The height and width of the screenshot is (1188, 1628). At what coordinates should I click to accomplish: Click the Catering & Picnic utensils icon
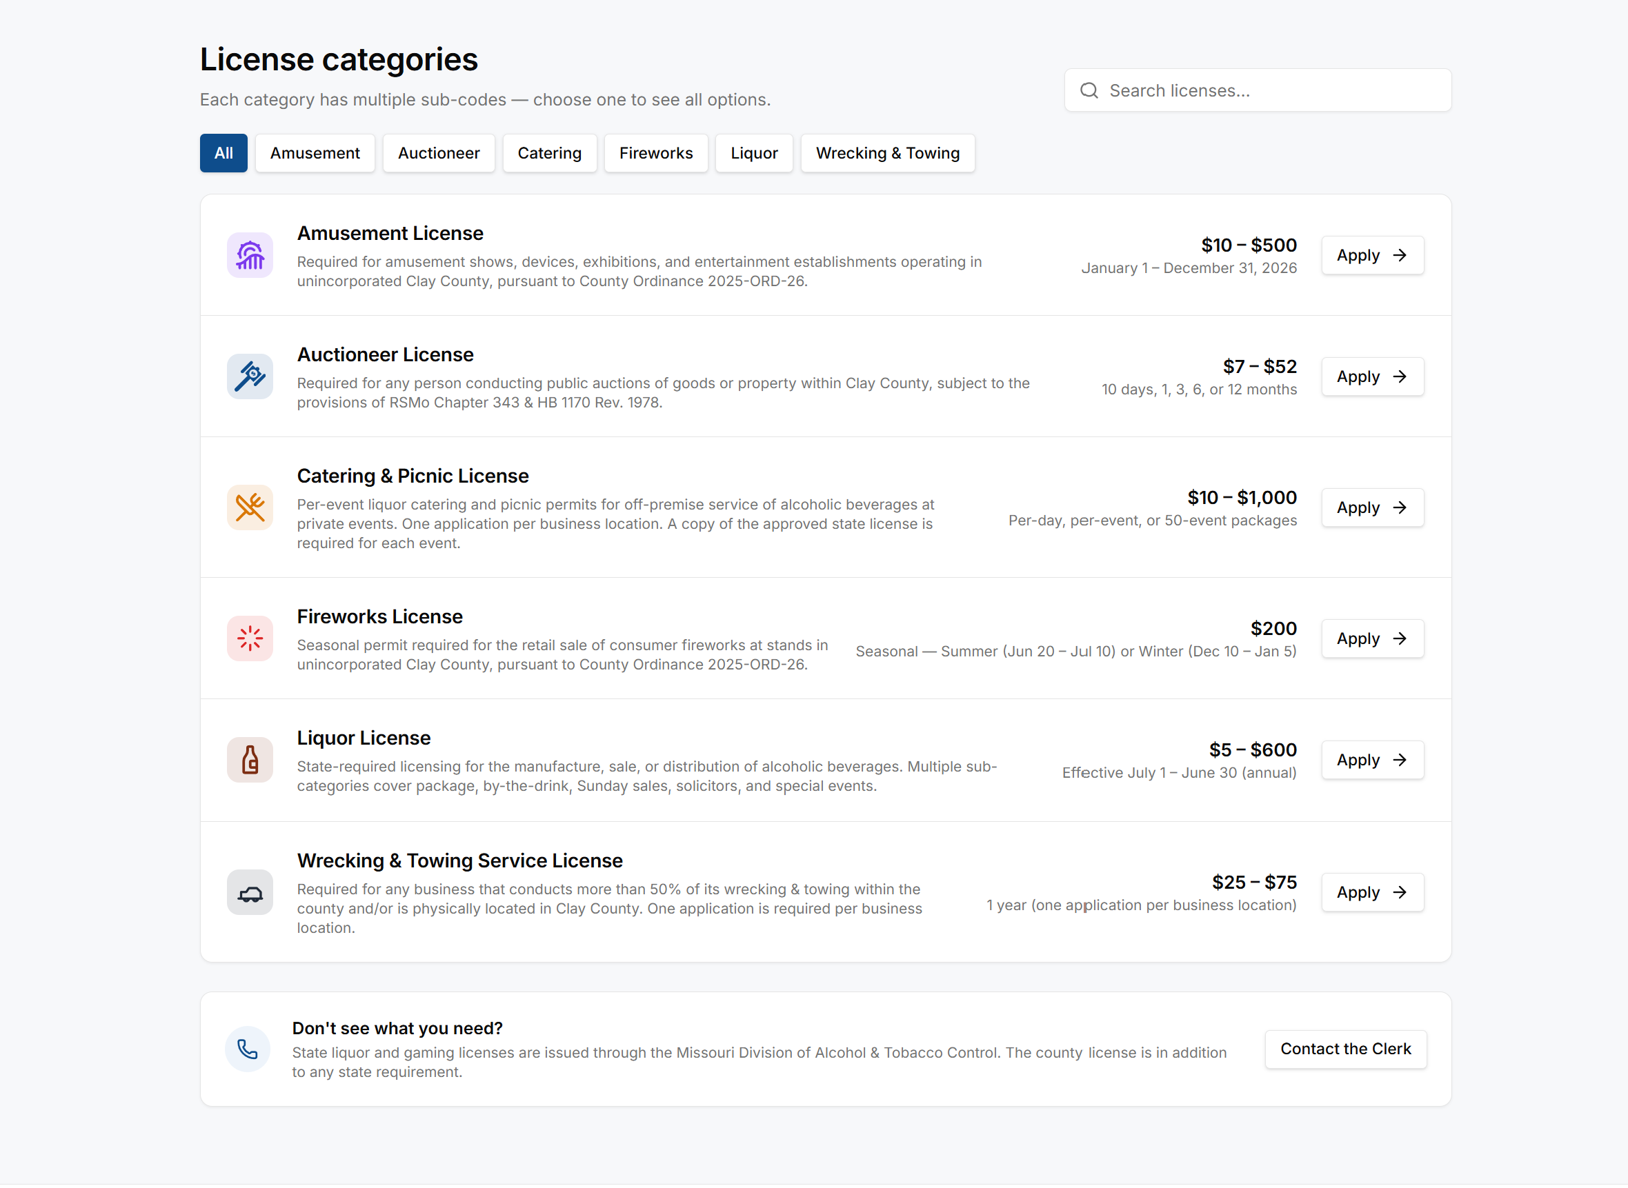coord(250,507)
